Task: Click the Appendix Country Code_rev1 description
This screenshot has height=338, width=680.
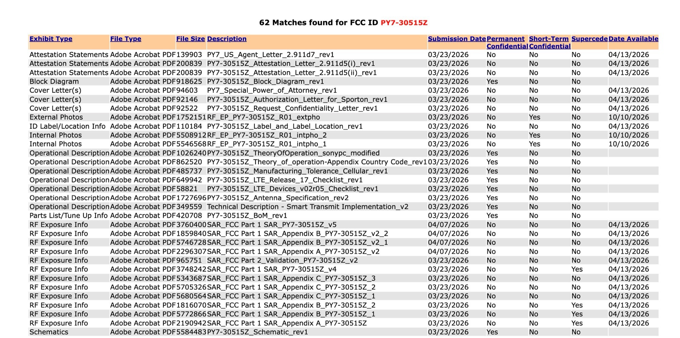Action: tap(317, 162)
